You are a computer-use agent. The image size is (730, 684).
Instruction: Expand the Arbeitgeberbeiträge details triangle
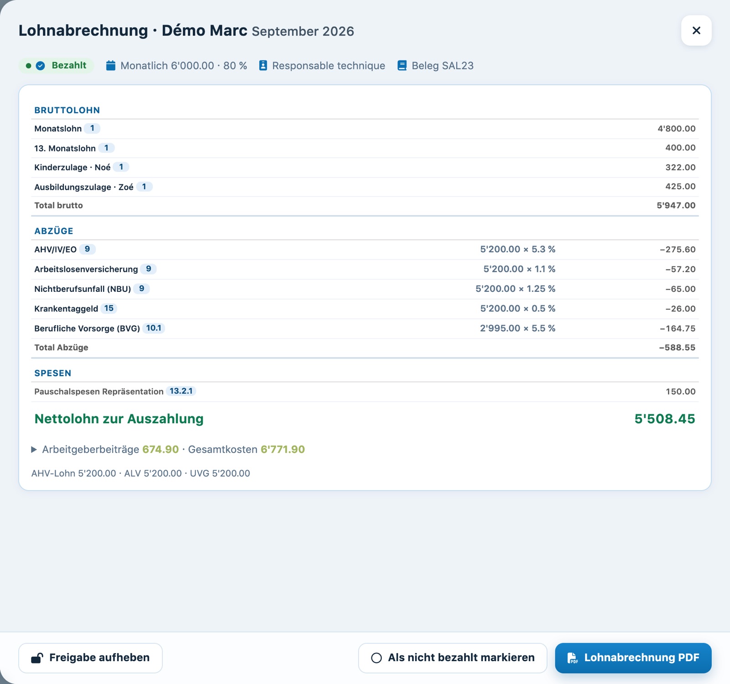pyautogui.click(x=34, y=450)
